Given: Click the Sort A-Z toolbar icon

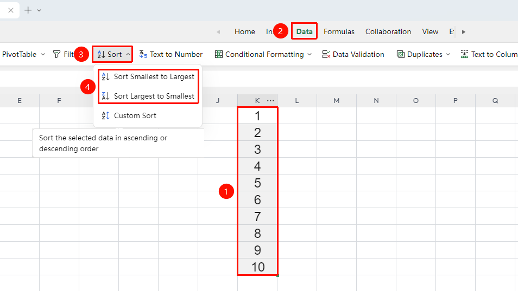Looking at the screenshot, I should (101, 54).
